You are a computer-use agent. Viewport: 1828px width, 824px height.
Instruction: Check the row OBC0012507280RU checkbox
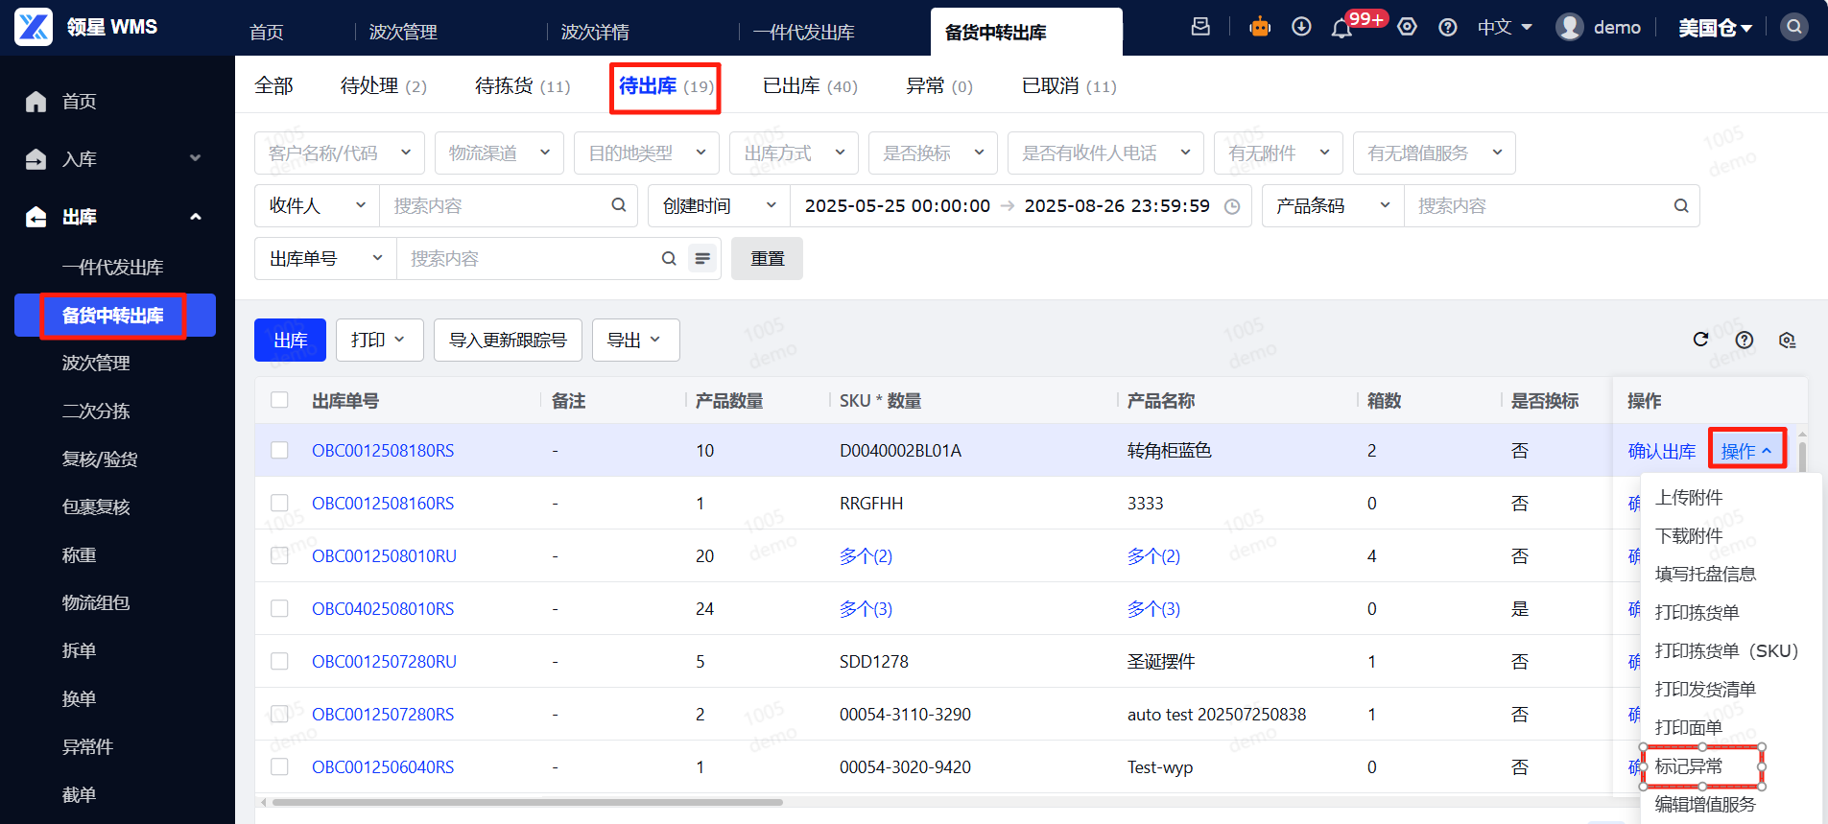(x=279, y=662)
